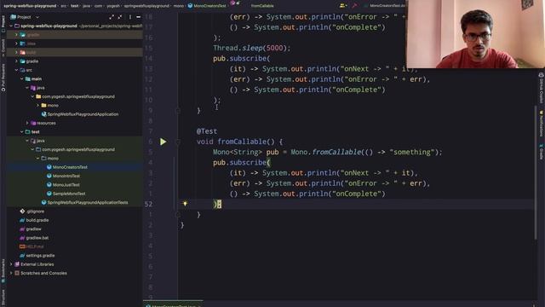Hide the Project tool window

pyautogui.click(x=138, y=17)
